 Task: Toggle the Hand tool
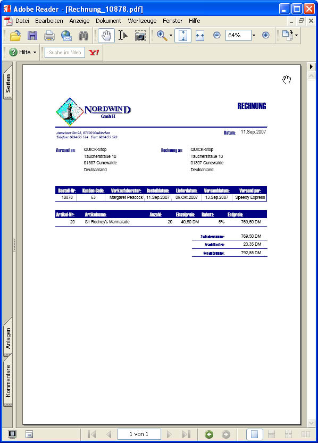click(x=106, y=36)
